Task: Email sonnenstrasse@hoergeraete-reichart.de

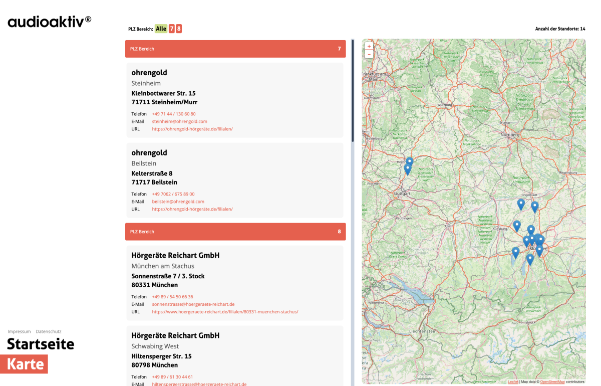Action: click(193, 304)
